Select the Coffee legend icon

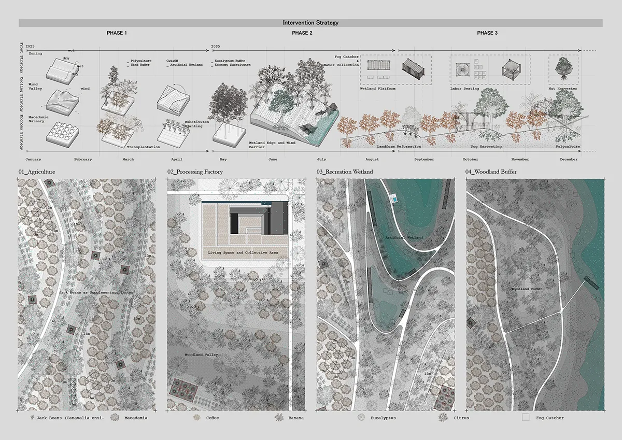(197, 417)
